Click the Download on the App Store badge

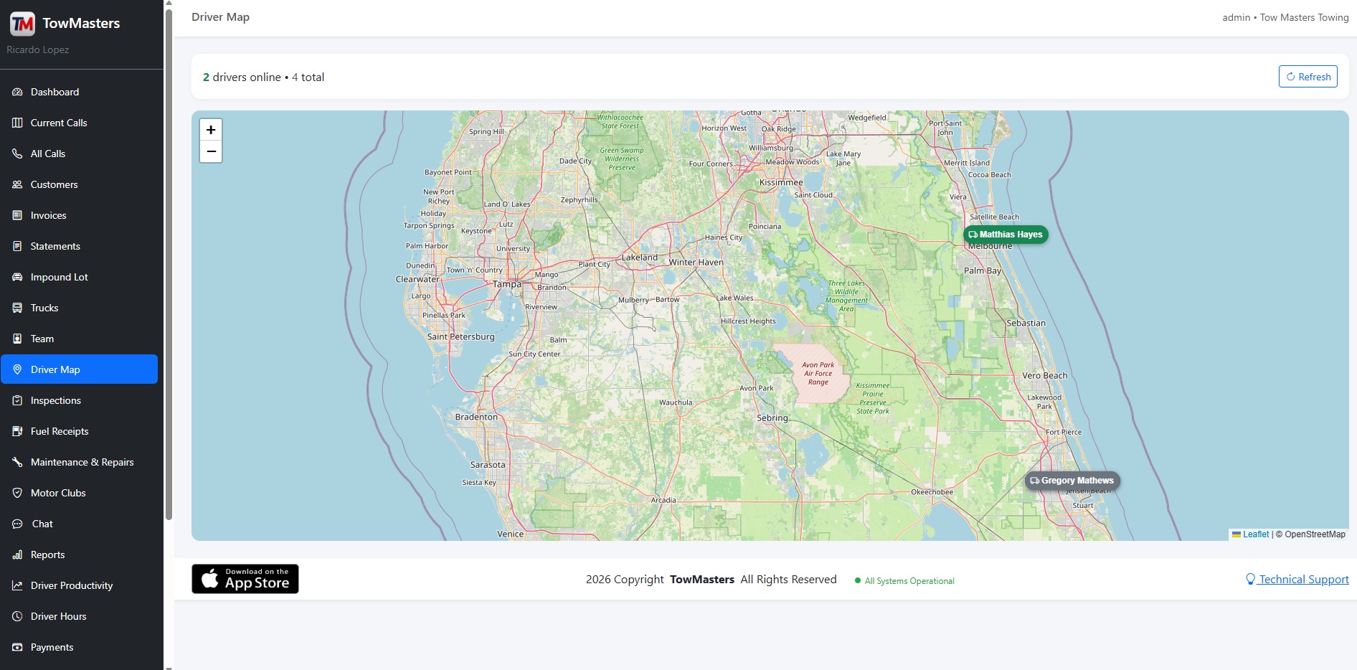pos(245,579)
